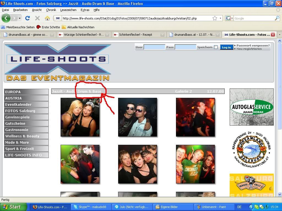Switch to Unbenannt - Paint in taskbar
This screenshot has height=211, width=282.
(x=214, y=207)
